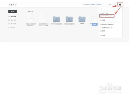The width and height of the screenshot is (129, 97).
Task: Open 账号设置 account settings menu entry
Action: (103, 20)
